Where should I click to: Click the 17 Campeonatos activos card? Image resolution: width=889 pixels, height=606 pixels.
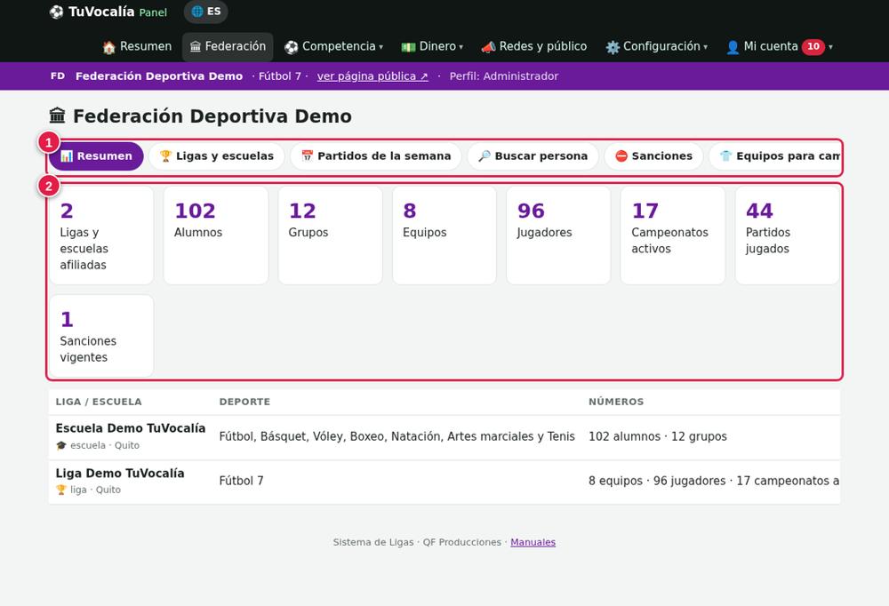(x=672, y=235)
